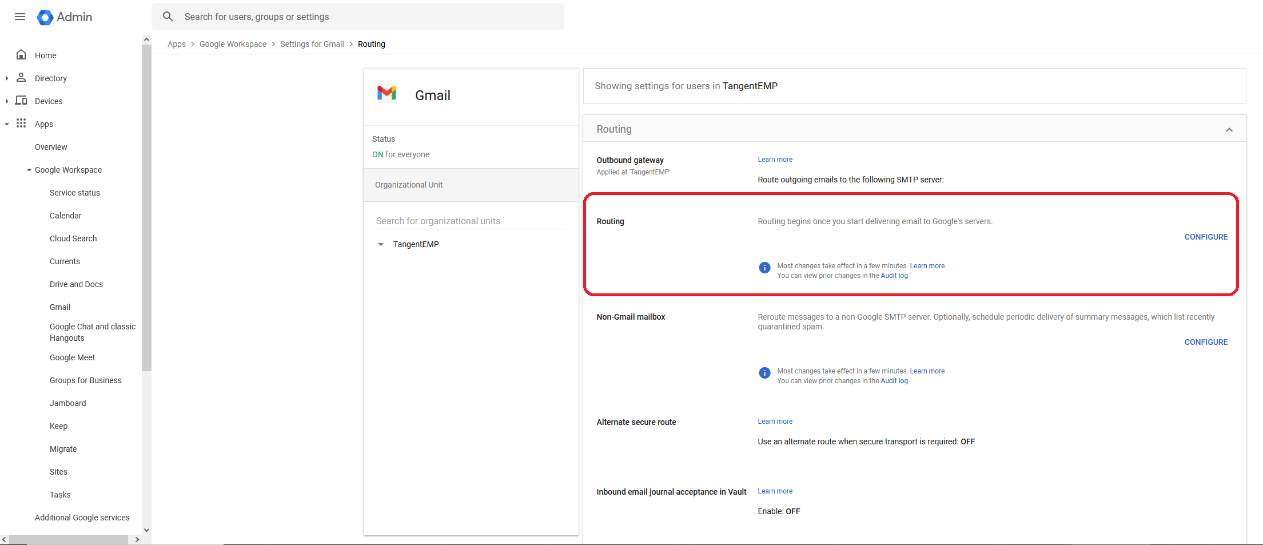Click the Home house icon

21,55
